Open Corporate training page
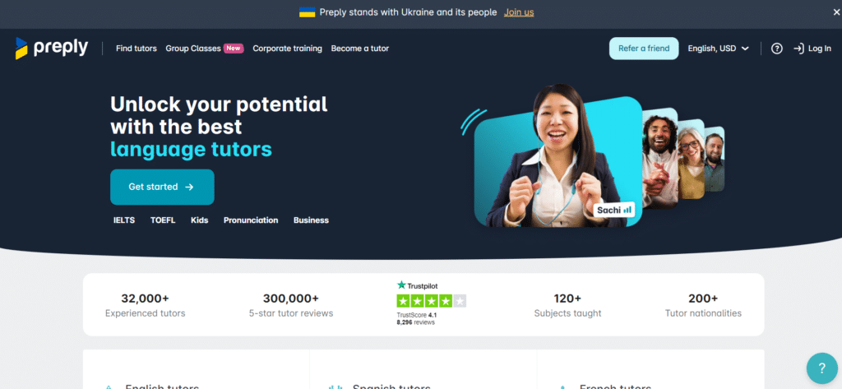842x389 pixels. point(287,49)
